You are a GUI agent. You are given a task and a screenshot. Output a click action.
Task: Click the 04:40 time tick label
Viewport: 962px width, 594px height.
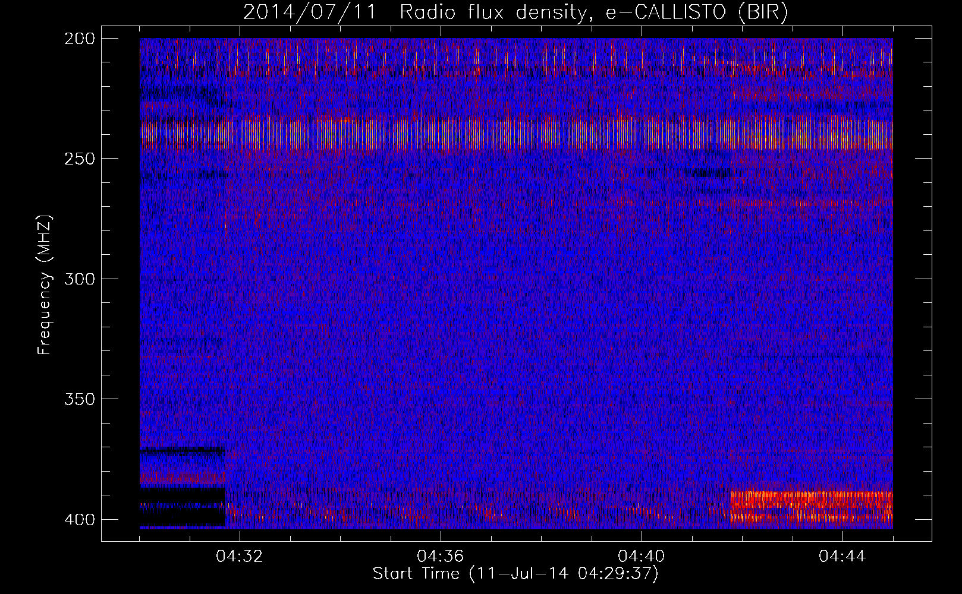click(x=642, y=557)
